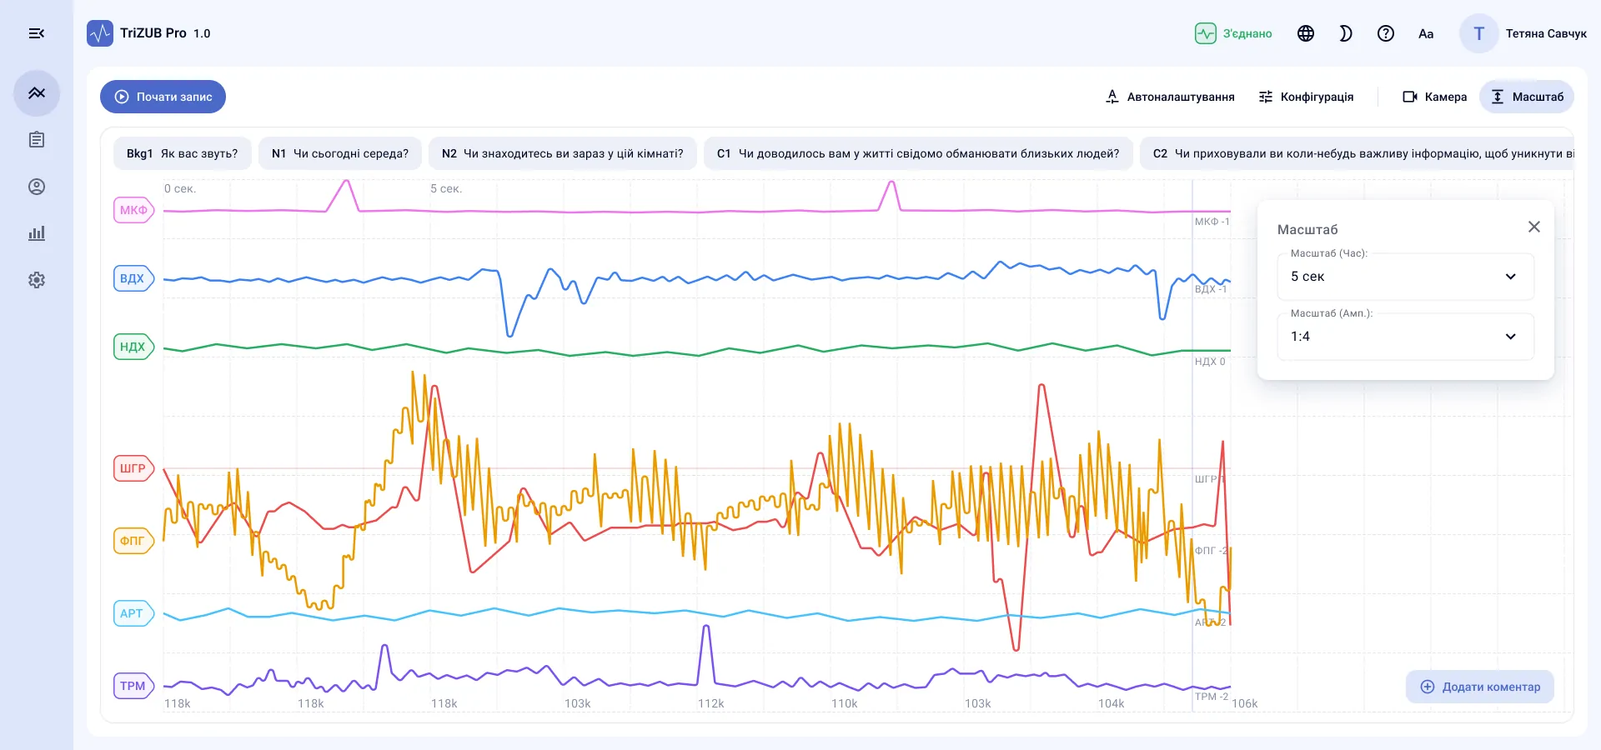Open the bar chart statistics sidebar icon
The image size is (1601, 750).
tap(37, 233)
